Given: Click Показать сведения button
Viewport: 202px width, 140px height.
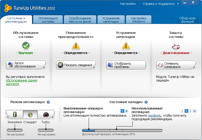Looking at the screenshot, I should pos(76,65).
